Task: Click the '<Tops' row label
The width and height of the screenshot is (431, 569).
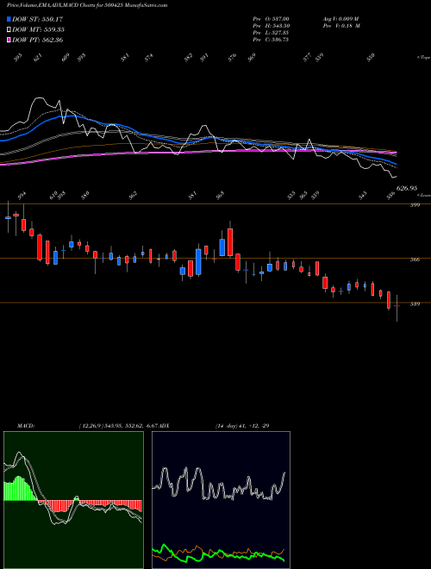Action: pyautogui.click(x=423, y=58)
